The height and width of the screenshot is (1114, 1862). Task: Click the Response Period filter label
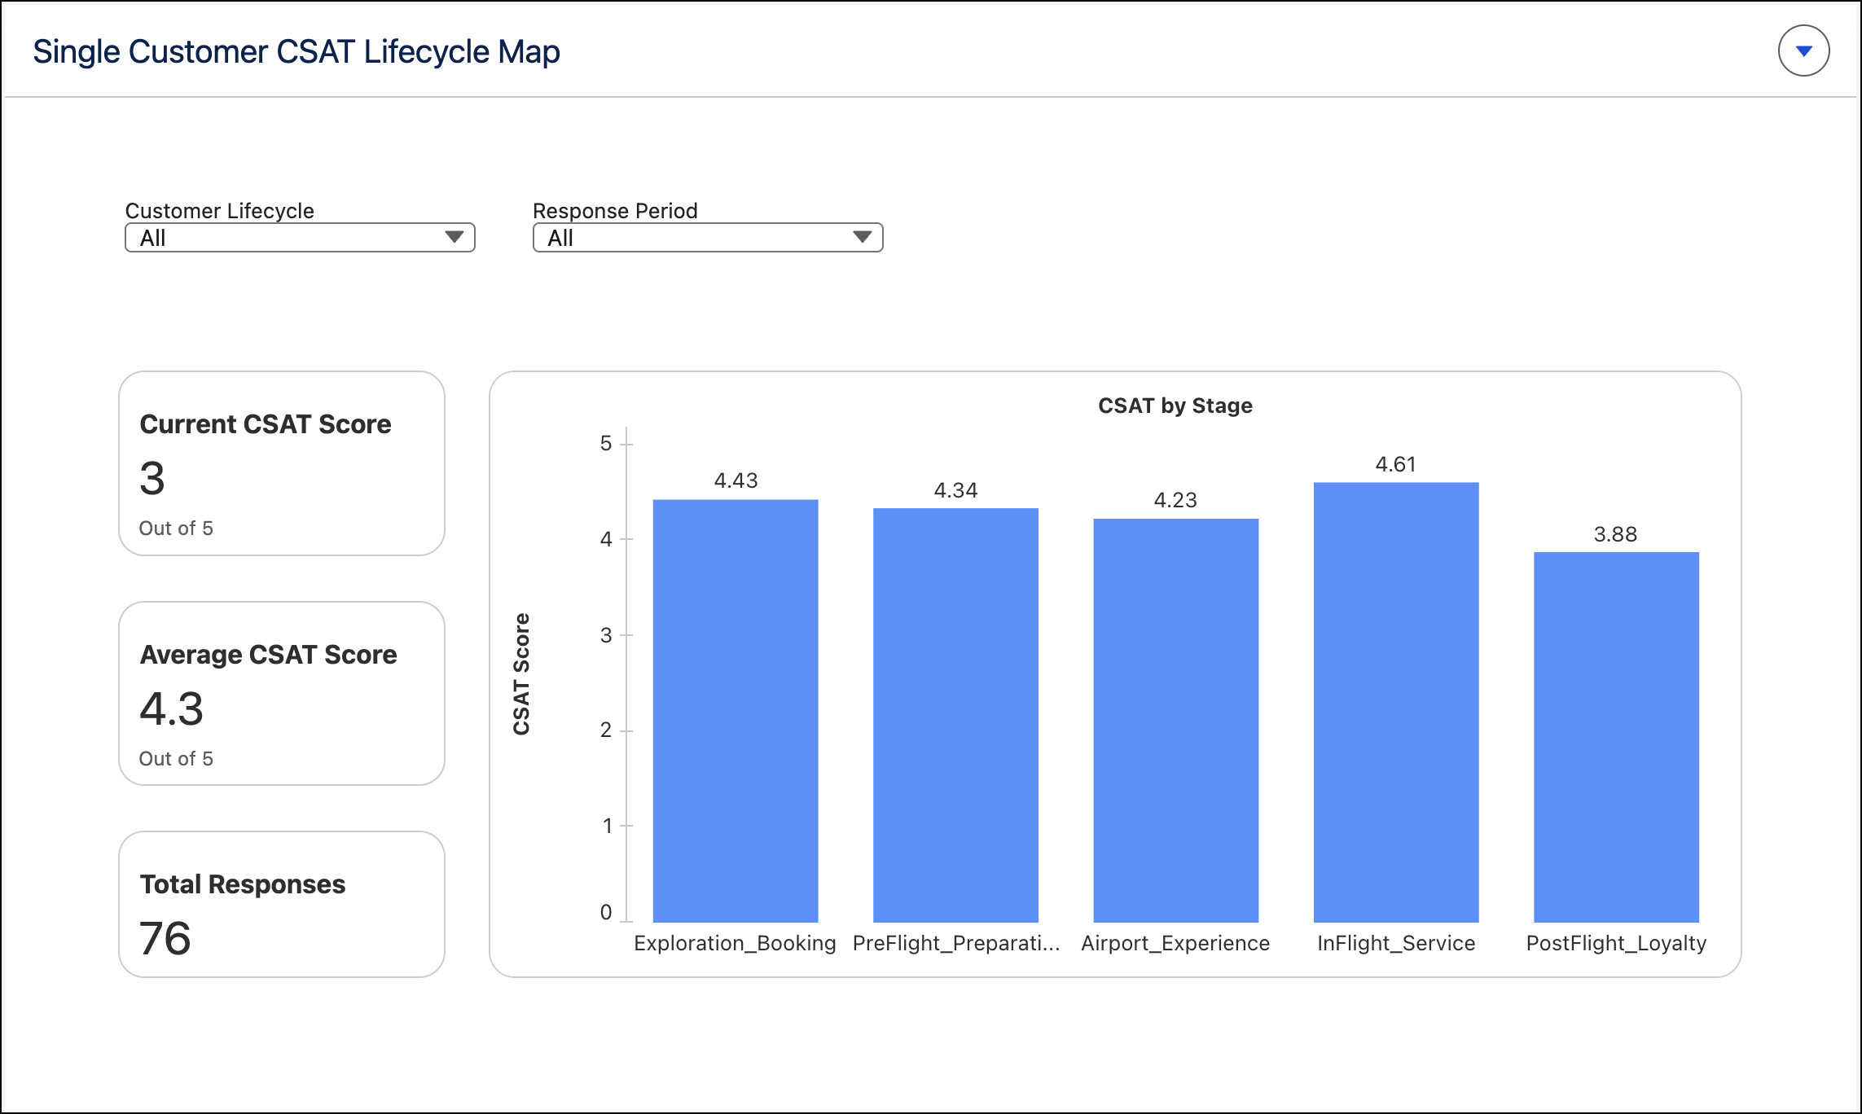click(615, 211)
